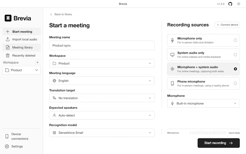
Task: Toggle the light/dark theme sun icon
Action: [239, 4]
